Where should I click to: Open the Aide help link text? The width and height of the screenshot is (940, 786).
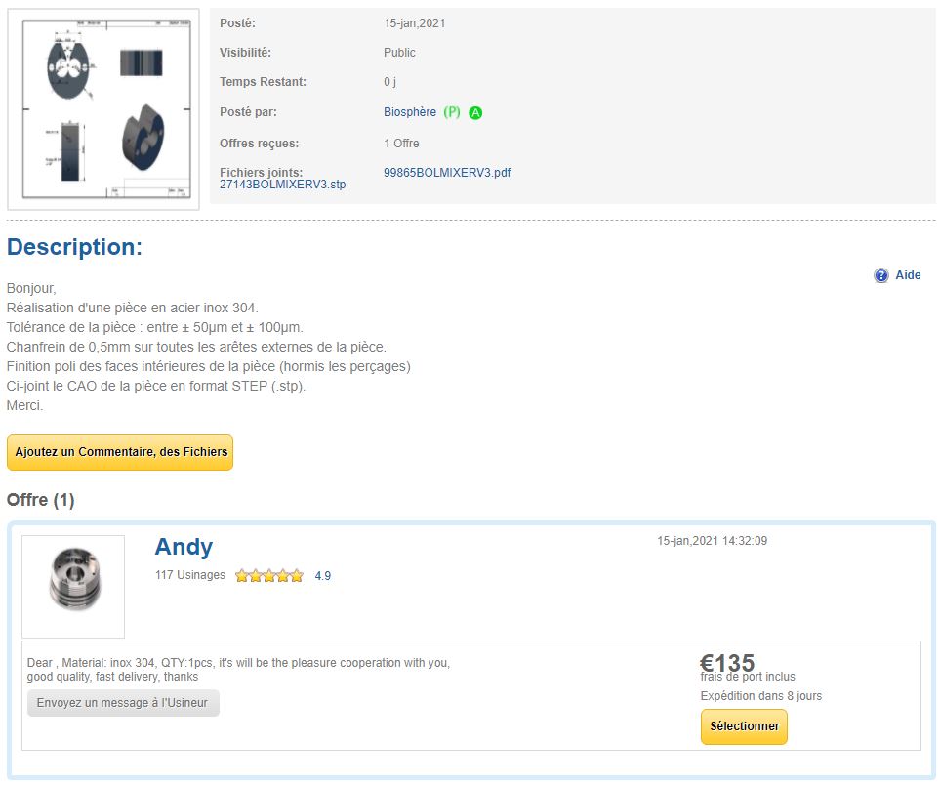pos(908,275)
